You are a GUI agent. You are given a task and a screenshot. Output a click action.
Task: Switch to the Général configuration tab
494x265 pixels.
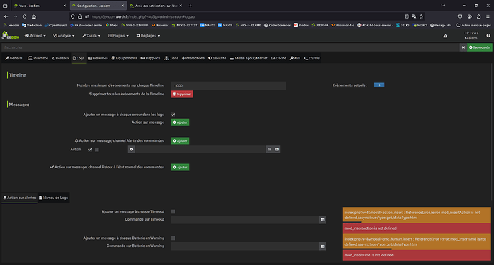click(14, 58)
